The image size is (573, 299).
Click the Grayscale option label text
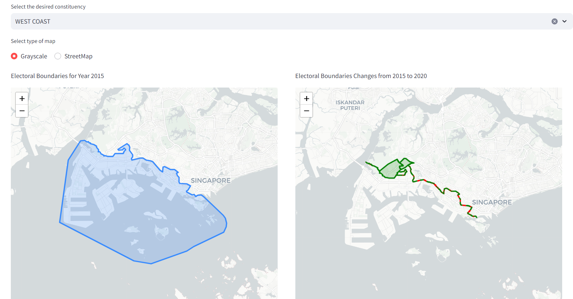point(34,56)
